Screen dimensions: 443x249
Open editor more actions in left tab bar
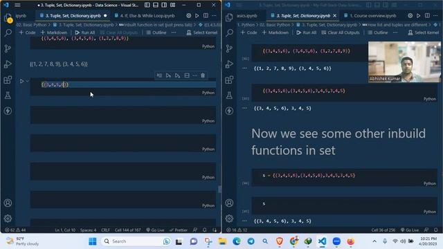point(214,16)
